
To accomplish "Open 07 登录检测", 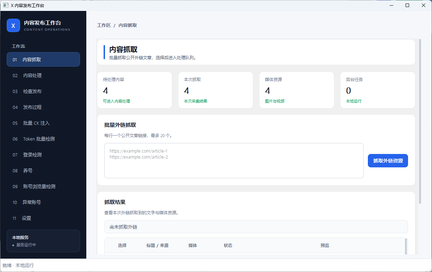I will [x=43, y=155].
